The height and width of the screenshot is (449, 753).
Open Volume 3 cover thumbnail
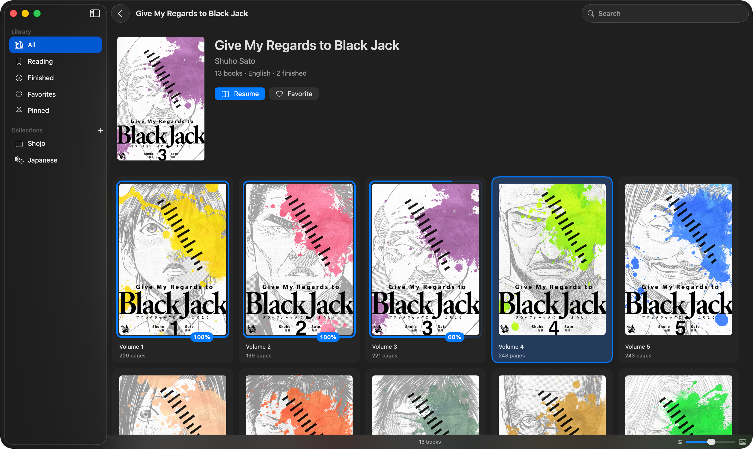425,259
